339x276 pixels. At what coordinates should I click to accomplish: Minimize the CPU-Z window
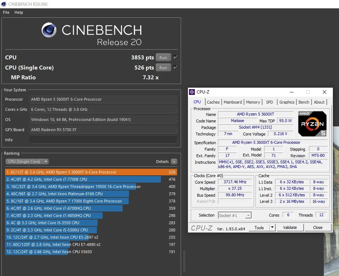[x=292, y=92]
